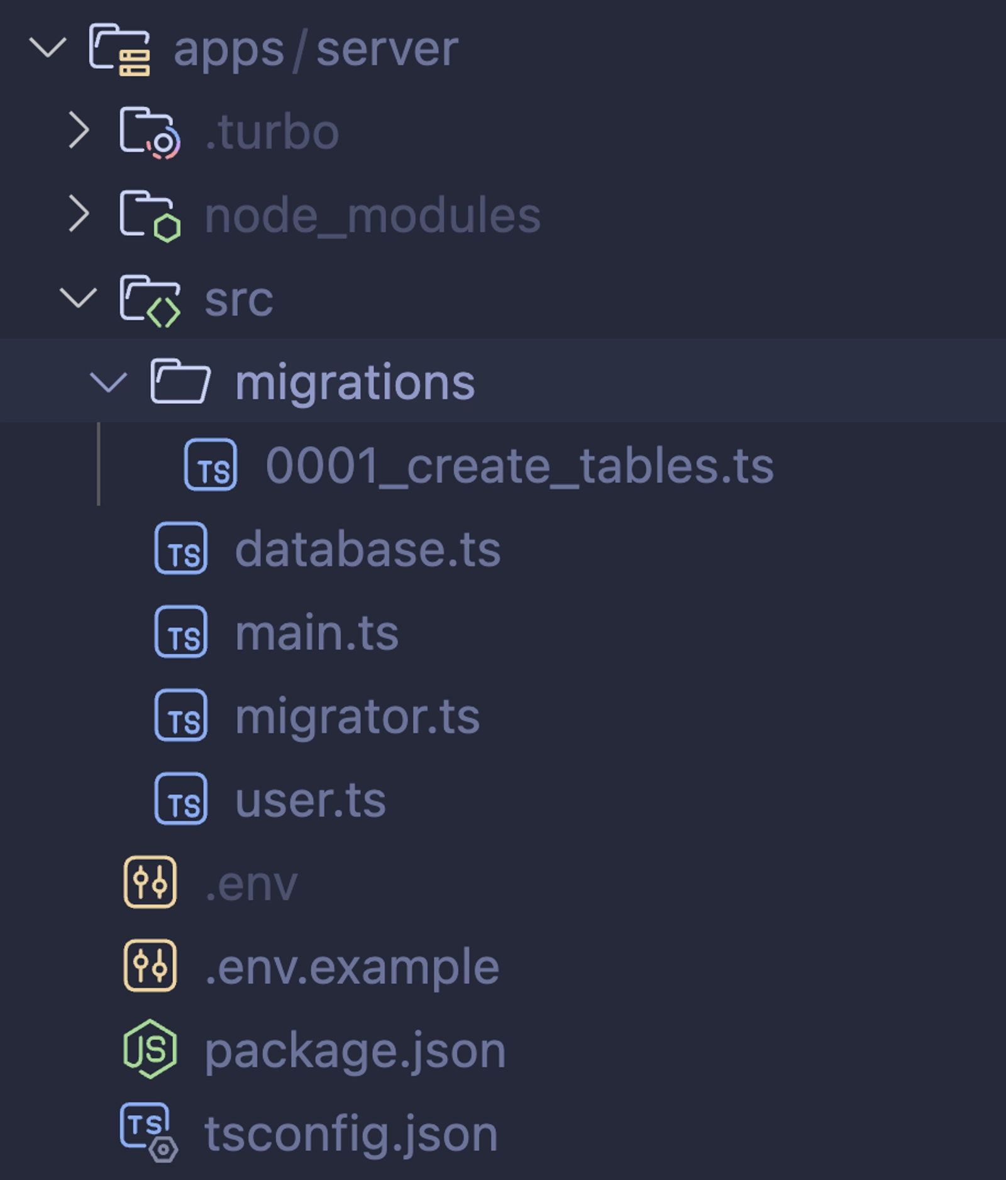Click the .env settings file icon
The width and height of the screenshot is (1006, 1180).
tap(150, 882)
